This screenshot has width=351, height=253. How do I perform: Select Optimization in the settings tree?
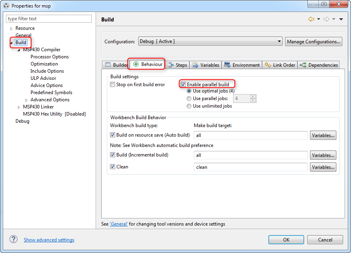point(44,64)
